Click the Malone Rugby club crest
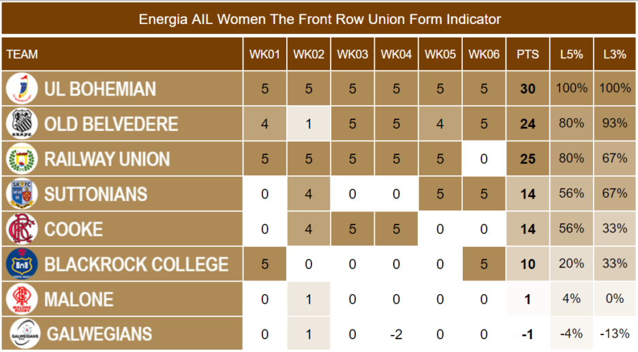 (20, 299)
